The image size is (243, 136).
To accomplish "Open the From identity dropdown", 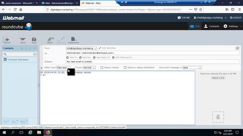I will tap(81, 48).
